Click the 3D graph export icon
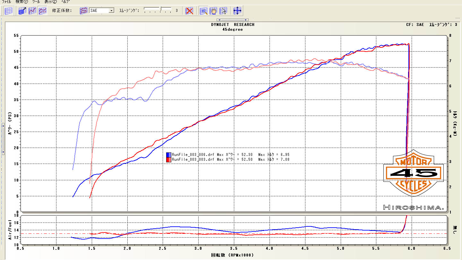This screenshot has width=462, height=260. point(22,11)
